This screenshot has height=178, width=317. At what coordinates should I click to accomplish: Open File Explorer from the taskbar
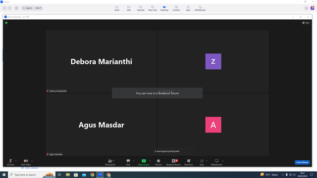[x=68, y=175]
